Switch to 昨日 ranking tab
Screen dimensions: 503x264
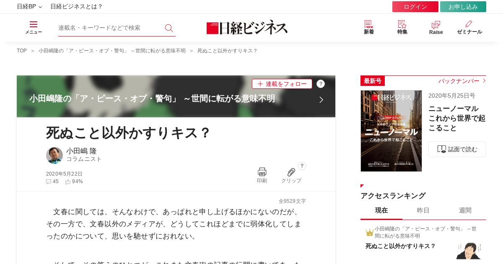[423, 210]
